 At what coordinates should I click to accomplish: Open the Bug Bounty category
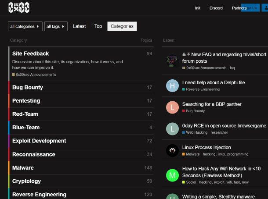coord(28,87)
